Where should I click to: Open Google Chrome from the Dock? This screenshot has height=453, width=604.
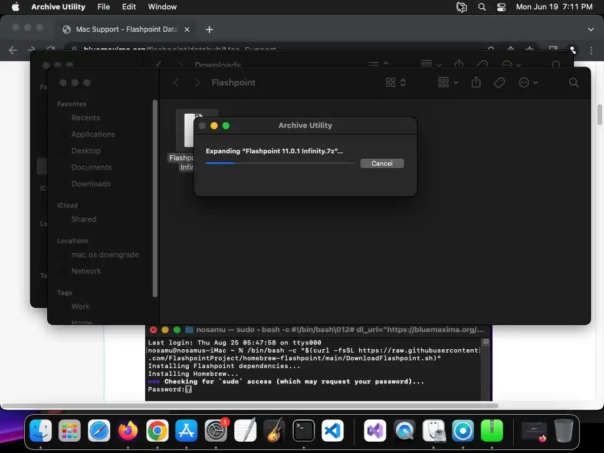click(157, 430)
